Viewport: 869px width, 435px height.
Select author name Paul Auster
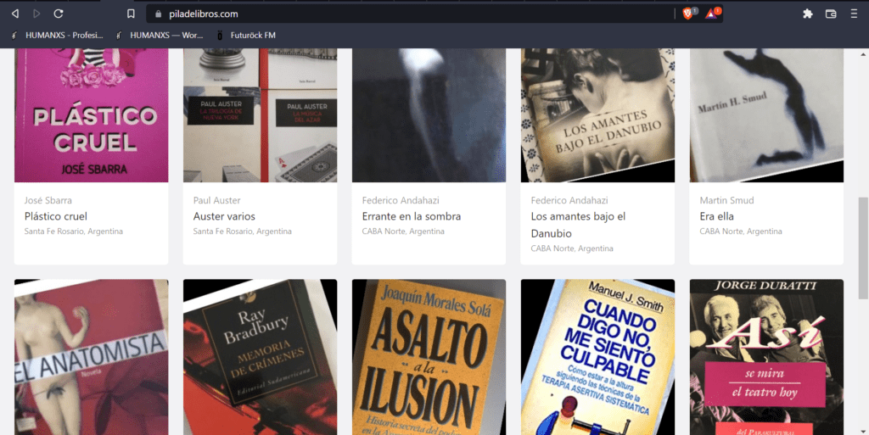click(x=217, y=200)
